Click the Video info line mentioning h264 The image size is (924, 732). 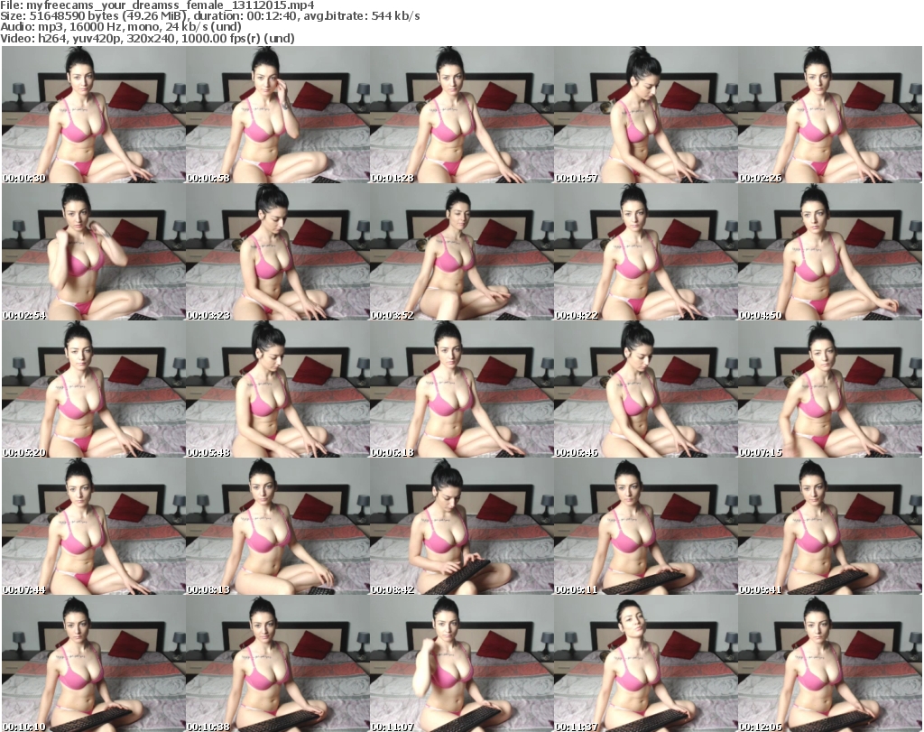pyautogui.click(x=147, y=38)
